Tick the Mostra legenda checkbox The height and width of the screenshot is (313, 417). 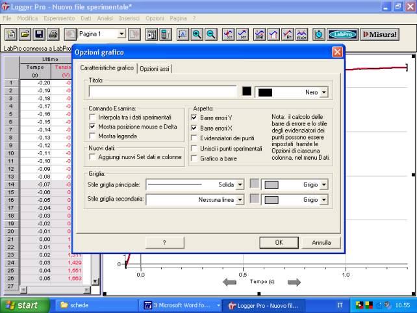[93, 136]
